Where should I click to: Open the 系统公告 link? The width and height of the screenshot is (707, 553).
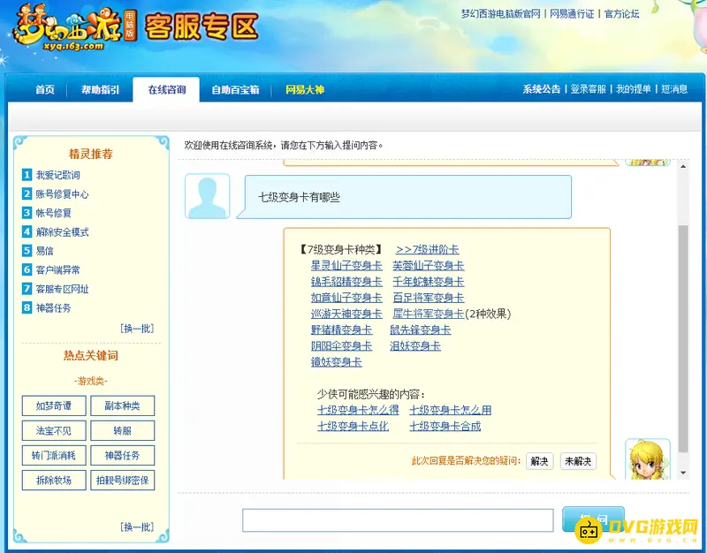coord(541,89)
